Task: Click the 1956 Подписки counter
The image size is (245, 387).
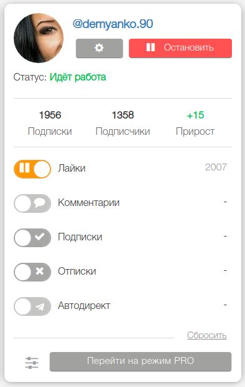Action: tap(50, 123)
